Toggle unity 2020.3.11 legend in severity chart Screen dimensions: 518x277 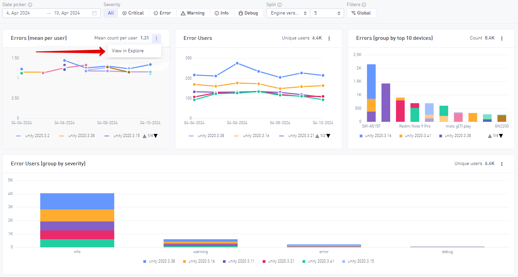click(x=239, y=261)
